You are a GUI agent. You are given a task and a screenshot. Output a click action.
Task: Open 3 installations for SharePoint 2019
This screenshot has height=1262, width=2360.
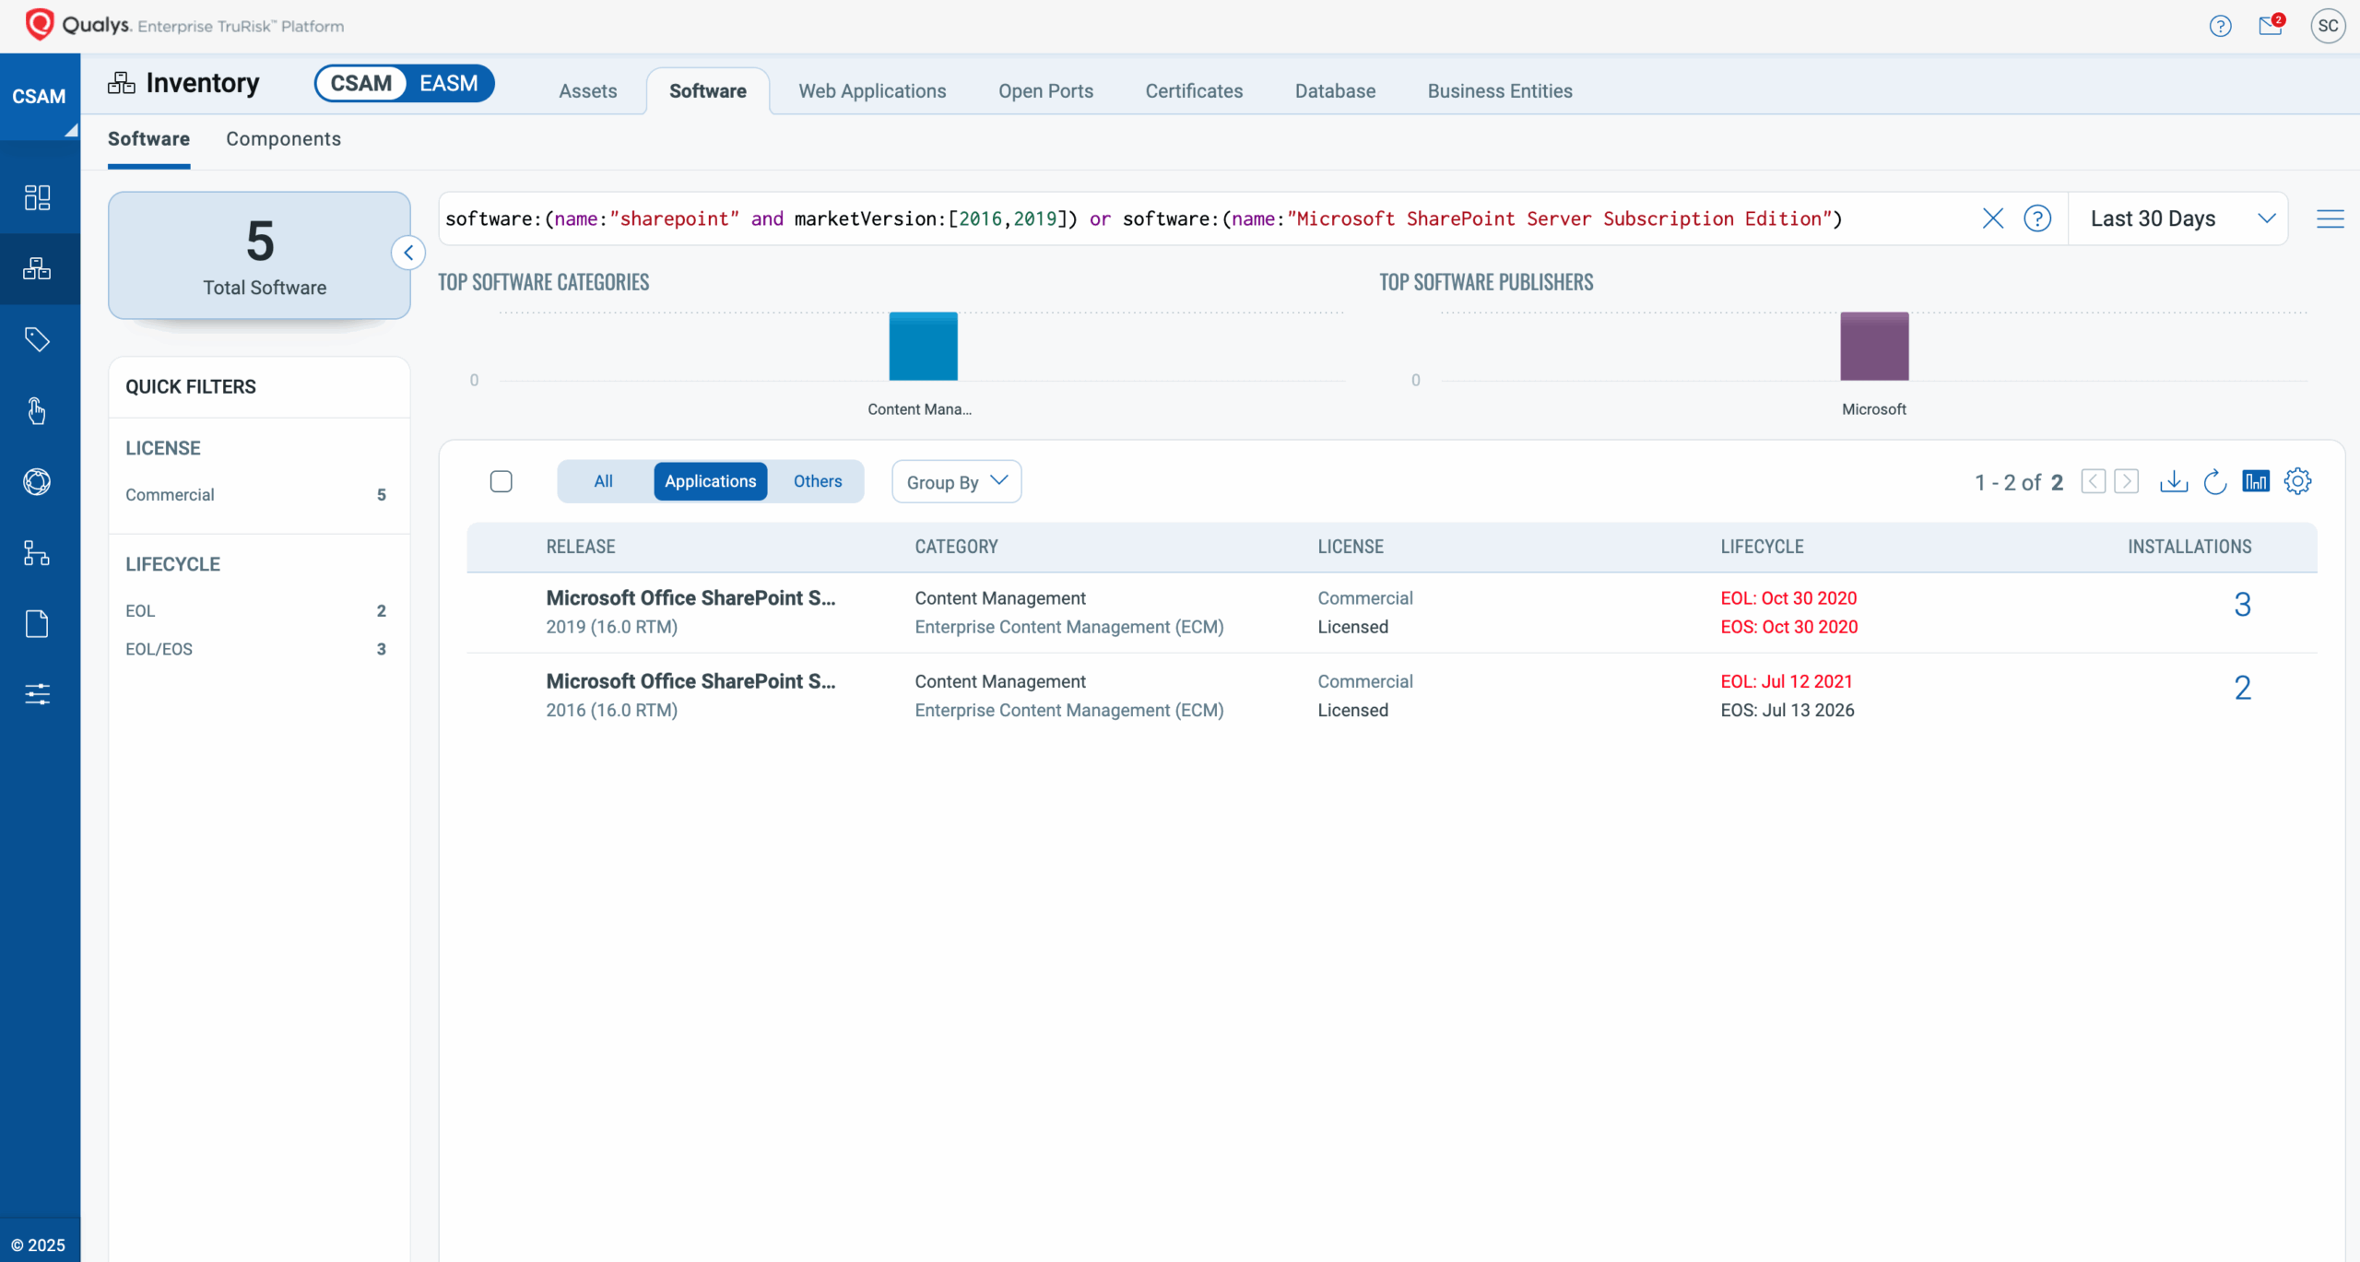tap(2242, 604)
